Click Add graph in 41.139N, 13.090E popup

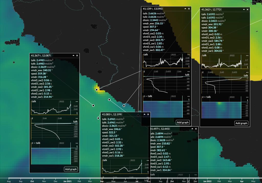183,122
